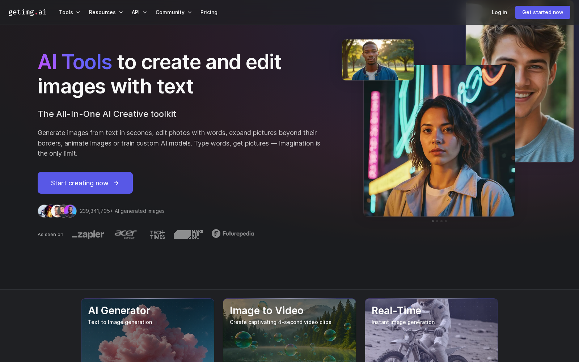Click the Acer Corner logo

tap(126, 234)
